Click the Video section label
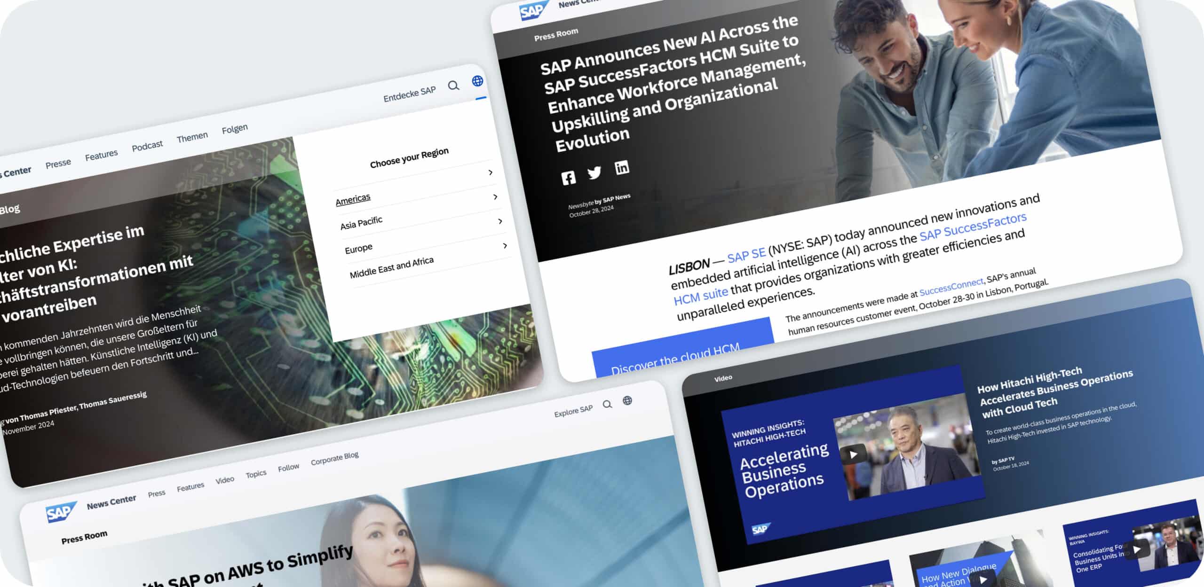1204x587 pixels. click(x=723, y=378)
